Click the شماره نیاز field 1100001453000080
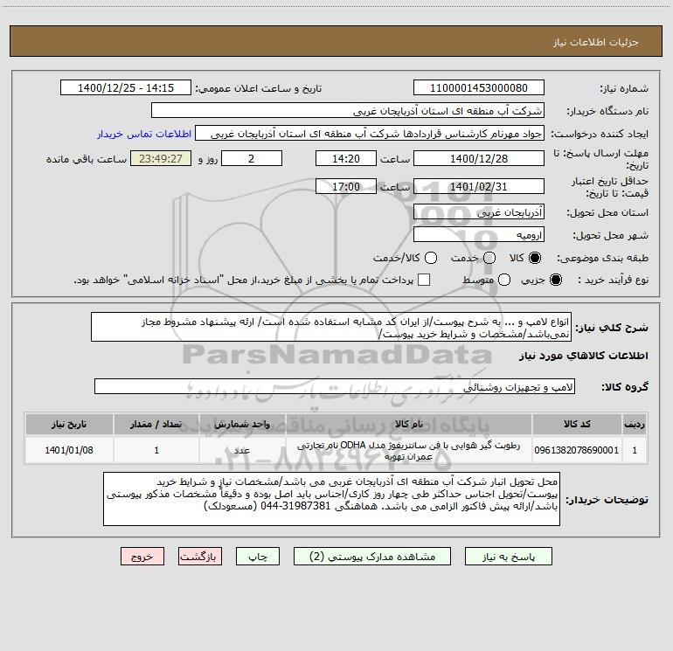673x651 pixels. tap(479, 88)
